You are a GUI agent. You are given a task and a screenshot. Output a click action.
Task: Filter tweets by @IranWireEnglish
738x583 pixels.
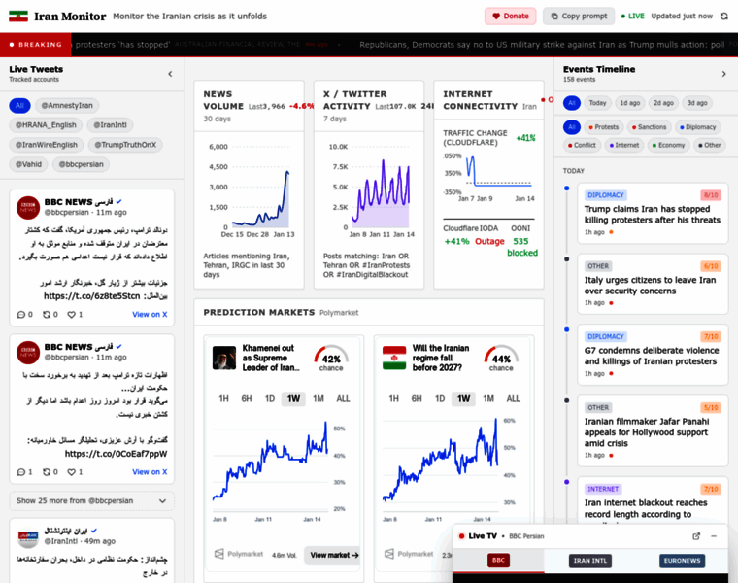[47, 145]
